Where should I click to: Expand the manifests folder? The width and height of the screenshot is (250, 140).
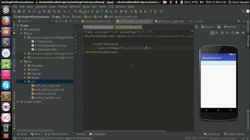(21, 30)
